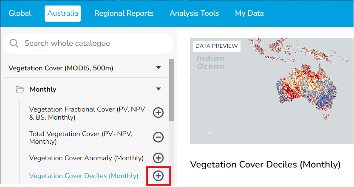354x187 pixels.
Task: Collapse the Monthly folder arrow
Action: [x=159, y=89]
